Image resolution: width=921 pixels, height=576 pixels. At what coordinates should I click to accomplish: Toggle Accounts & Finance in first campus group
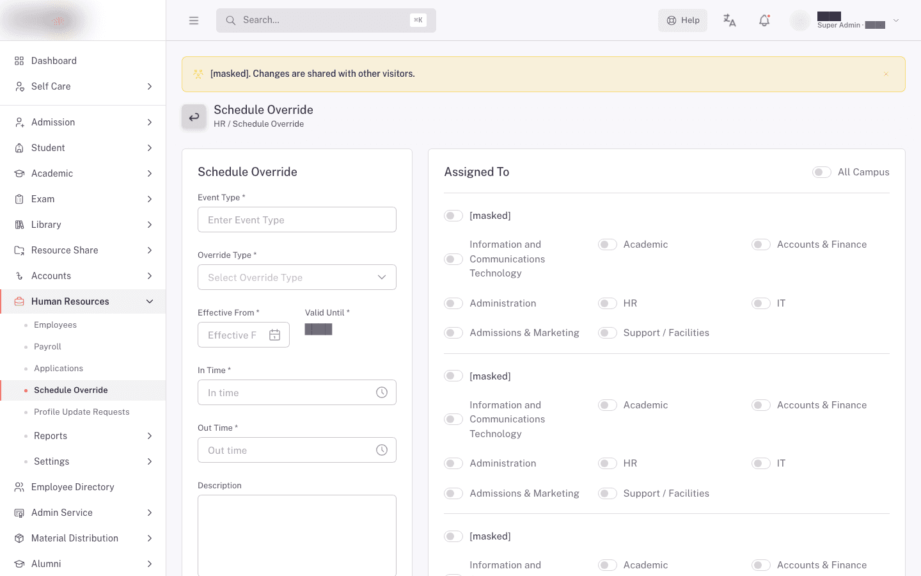point(761,244)
